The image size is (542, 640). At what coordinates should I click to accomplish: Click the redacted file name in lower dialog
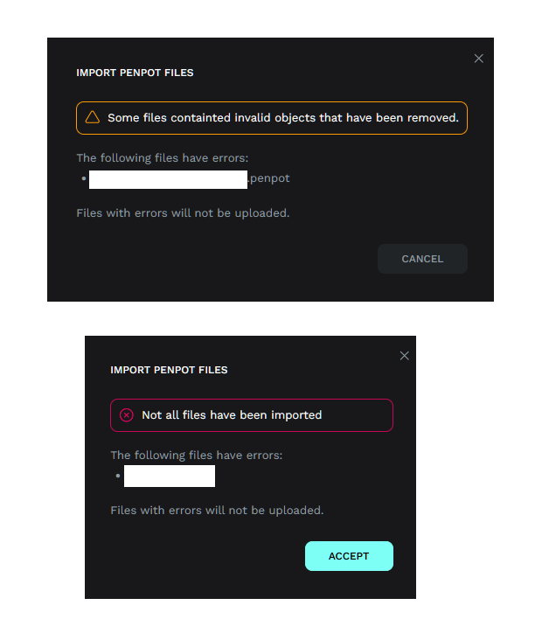click(169, 477)
